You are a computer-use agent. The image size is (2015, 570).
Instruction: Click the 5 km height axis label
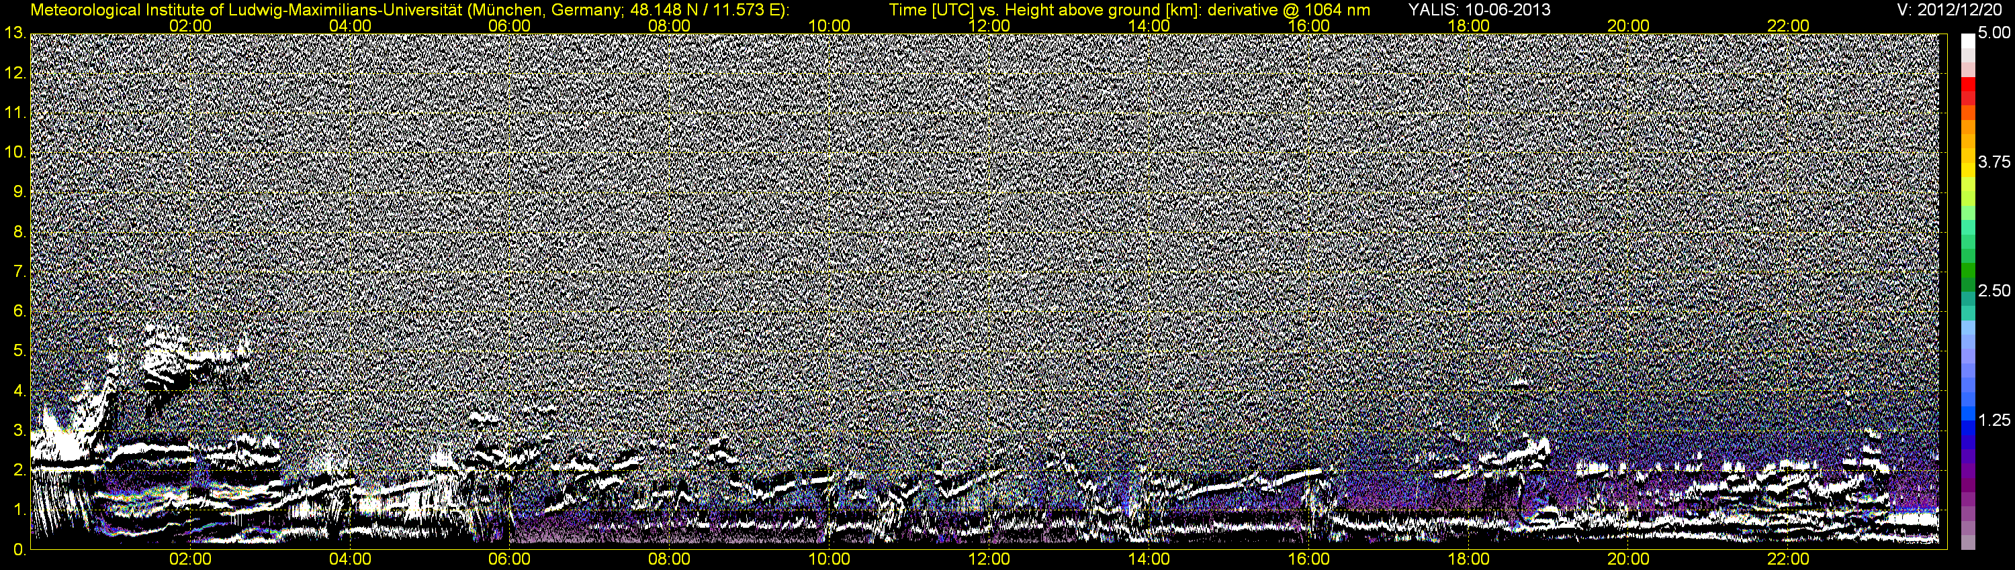pyautogui.click(x=19, y=351)
